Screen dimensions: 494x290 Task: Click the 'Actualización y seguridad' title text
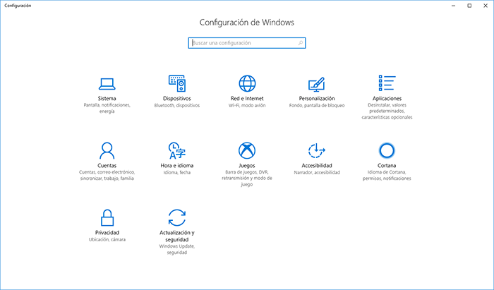click(177, 236)
